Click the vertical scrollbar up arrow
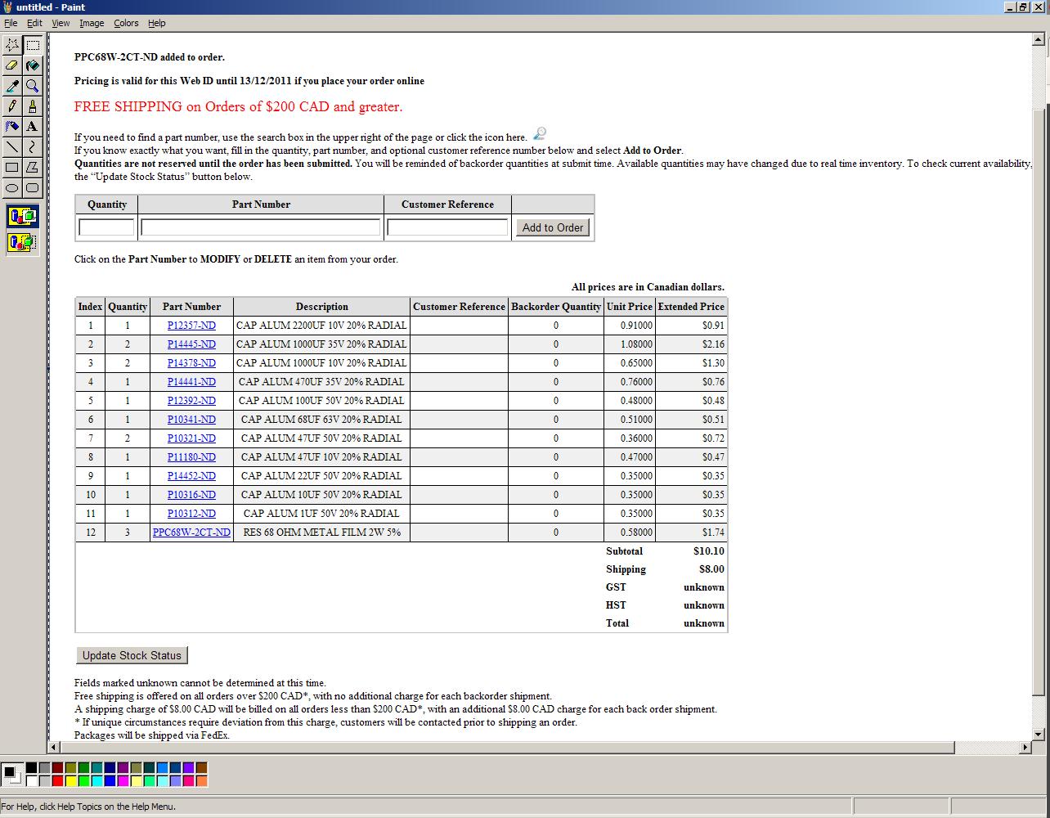Screen dimensions: 1050x818 1039,38
